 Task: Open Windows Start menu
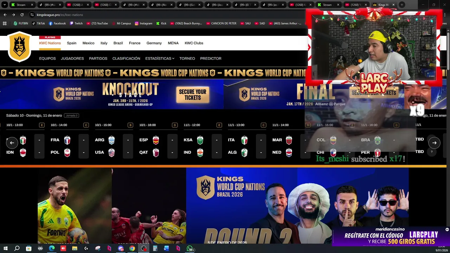tap(5, 248)
